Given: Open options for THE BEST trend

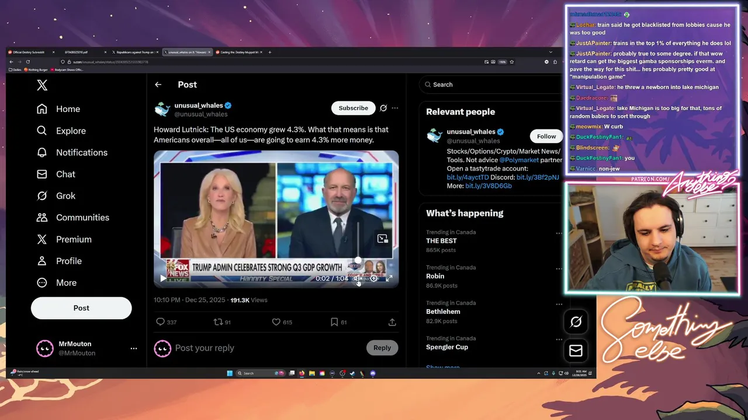Looking at the screenshot, I should click(559, 233).
